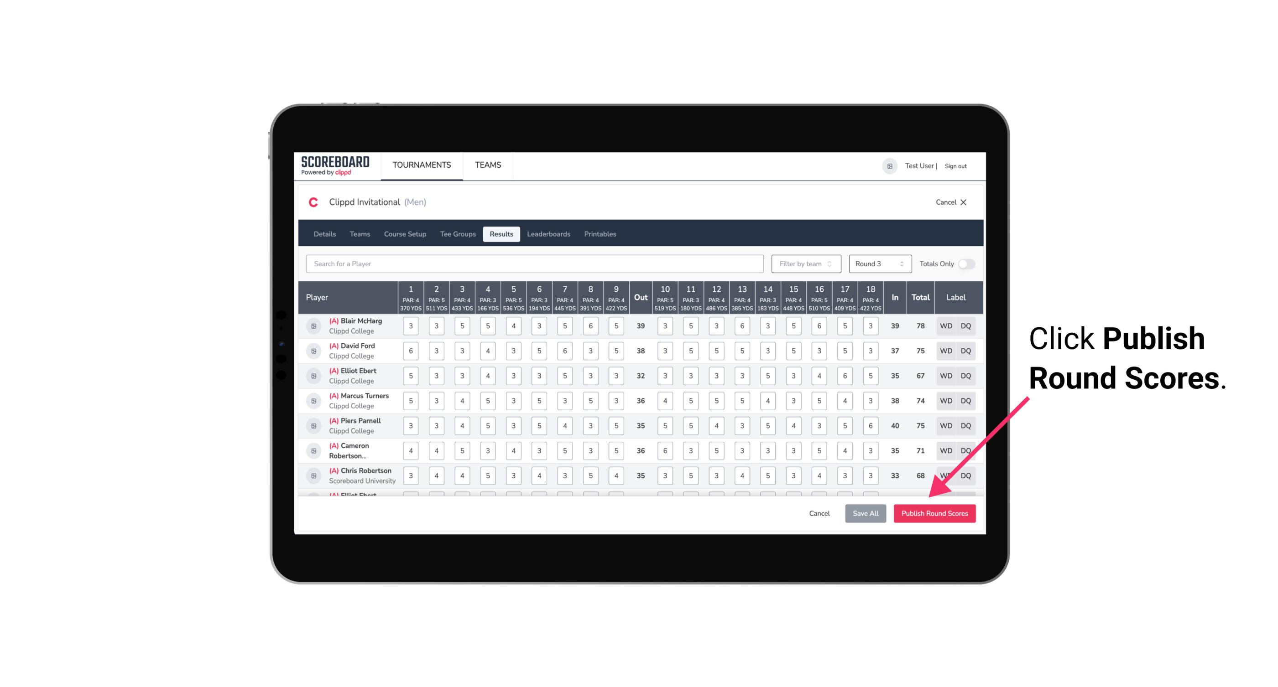Click the WD icon for Elliot Ebert

(x=946, y=376)
